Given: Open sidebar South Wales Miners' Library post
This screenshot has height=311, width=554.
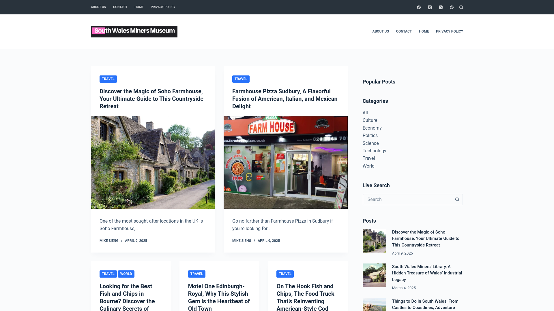Looking at the screenshot, I should (x=427, y=273).
